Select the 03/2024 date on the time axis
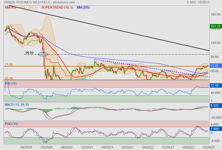The image size is (222, 150). (208, 147)
